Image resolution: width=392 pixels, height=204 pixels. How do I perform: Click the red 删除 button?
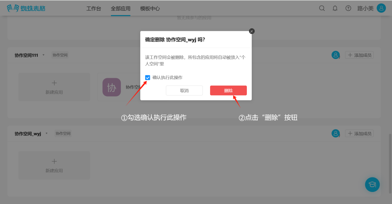click(x=228, y=91)
